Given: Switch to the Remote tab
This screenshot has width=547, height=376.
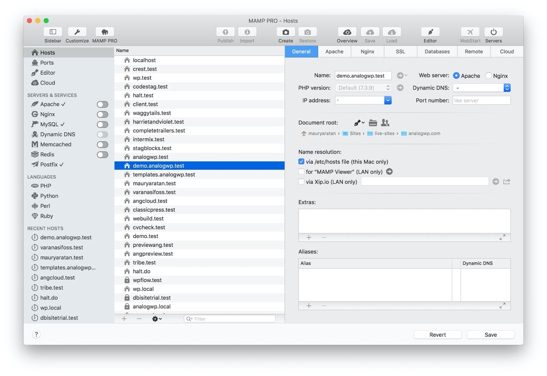Looking at the screenshot, I should [x=474, y=51].
